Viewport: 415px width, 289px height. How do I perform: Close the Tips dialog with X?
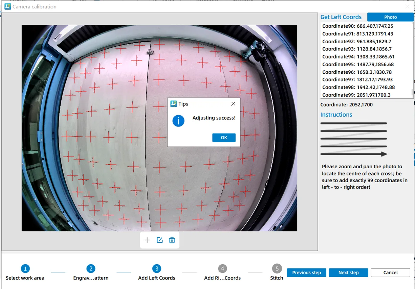(233, 104)
